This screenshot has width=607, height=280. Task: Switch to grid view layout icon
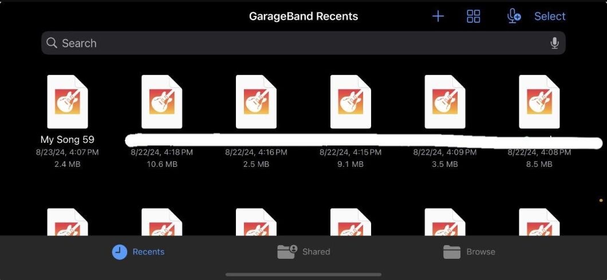pyautogui.click(x=474, y=16)
